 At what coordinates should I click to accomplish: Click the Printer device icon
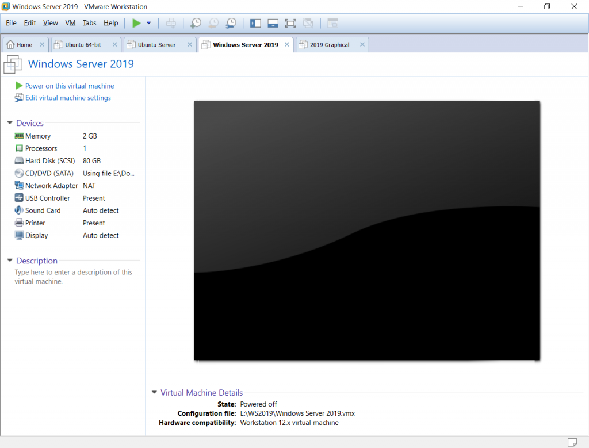[x=19, y=223]
